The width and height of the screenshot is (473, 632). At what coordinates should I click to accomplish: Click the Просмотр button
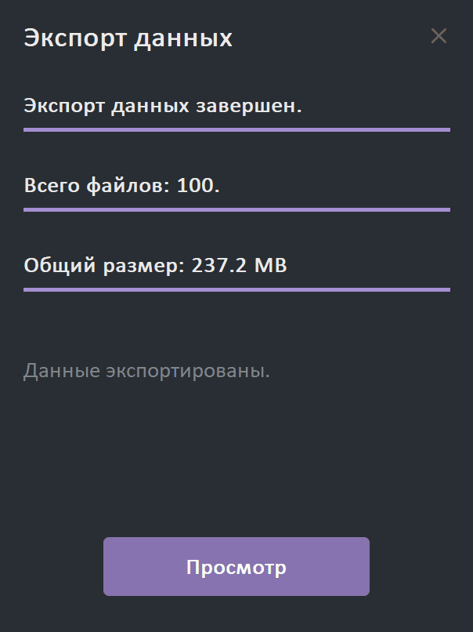(x=236, y=567)
